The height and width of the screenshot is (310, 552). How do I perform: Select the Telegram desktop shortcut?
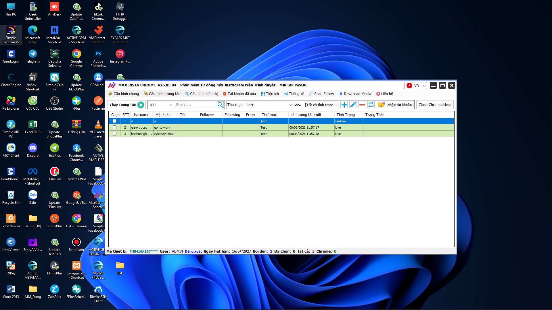(x=33, y=56)
